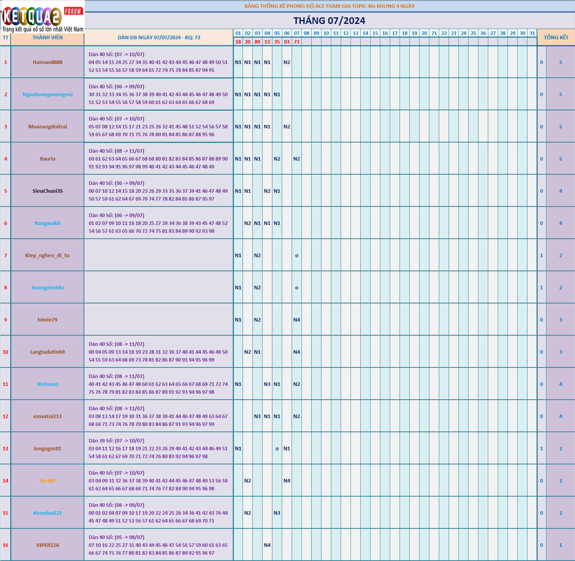The height and width of the screenshot is (561, 575).
Task: Click row number 16
Action: point(5,545)
